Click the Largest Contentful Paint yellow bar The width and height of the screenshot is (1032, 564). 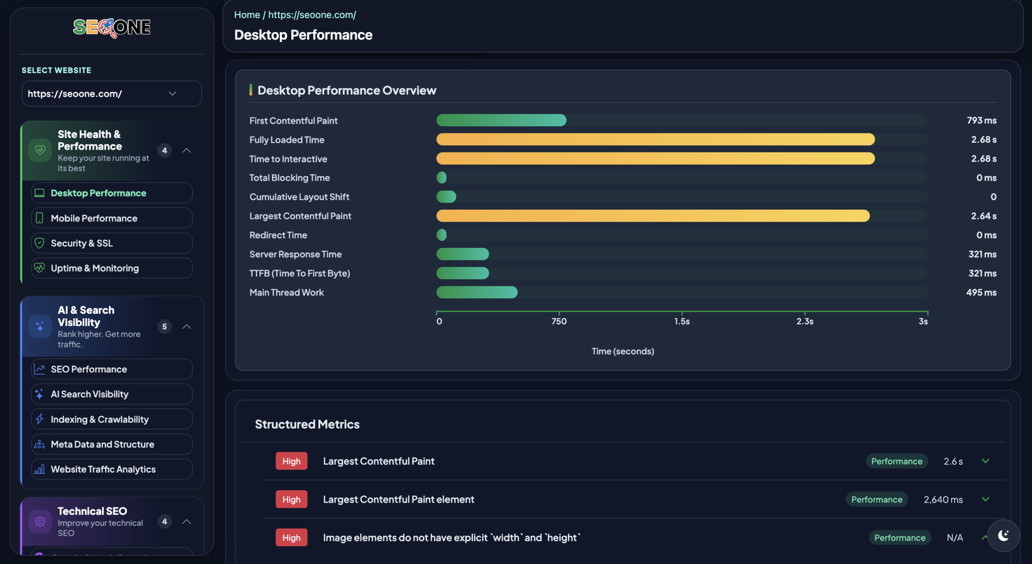[653, 216]
